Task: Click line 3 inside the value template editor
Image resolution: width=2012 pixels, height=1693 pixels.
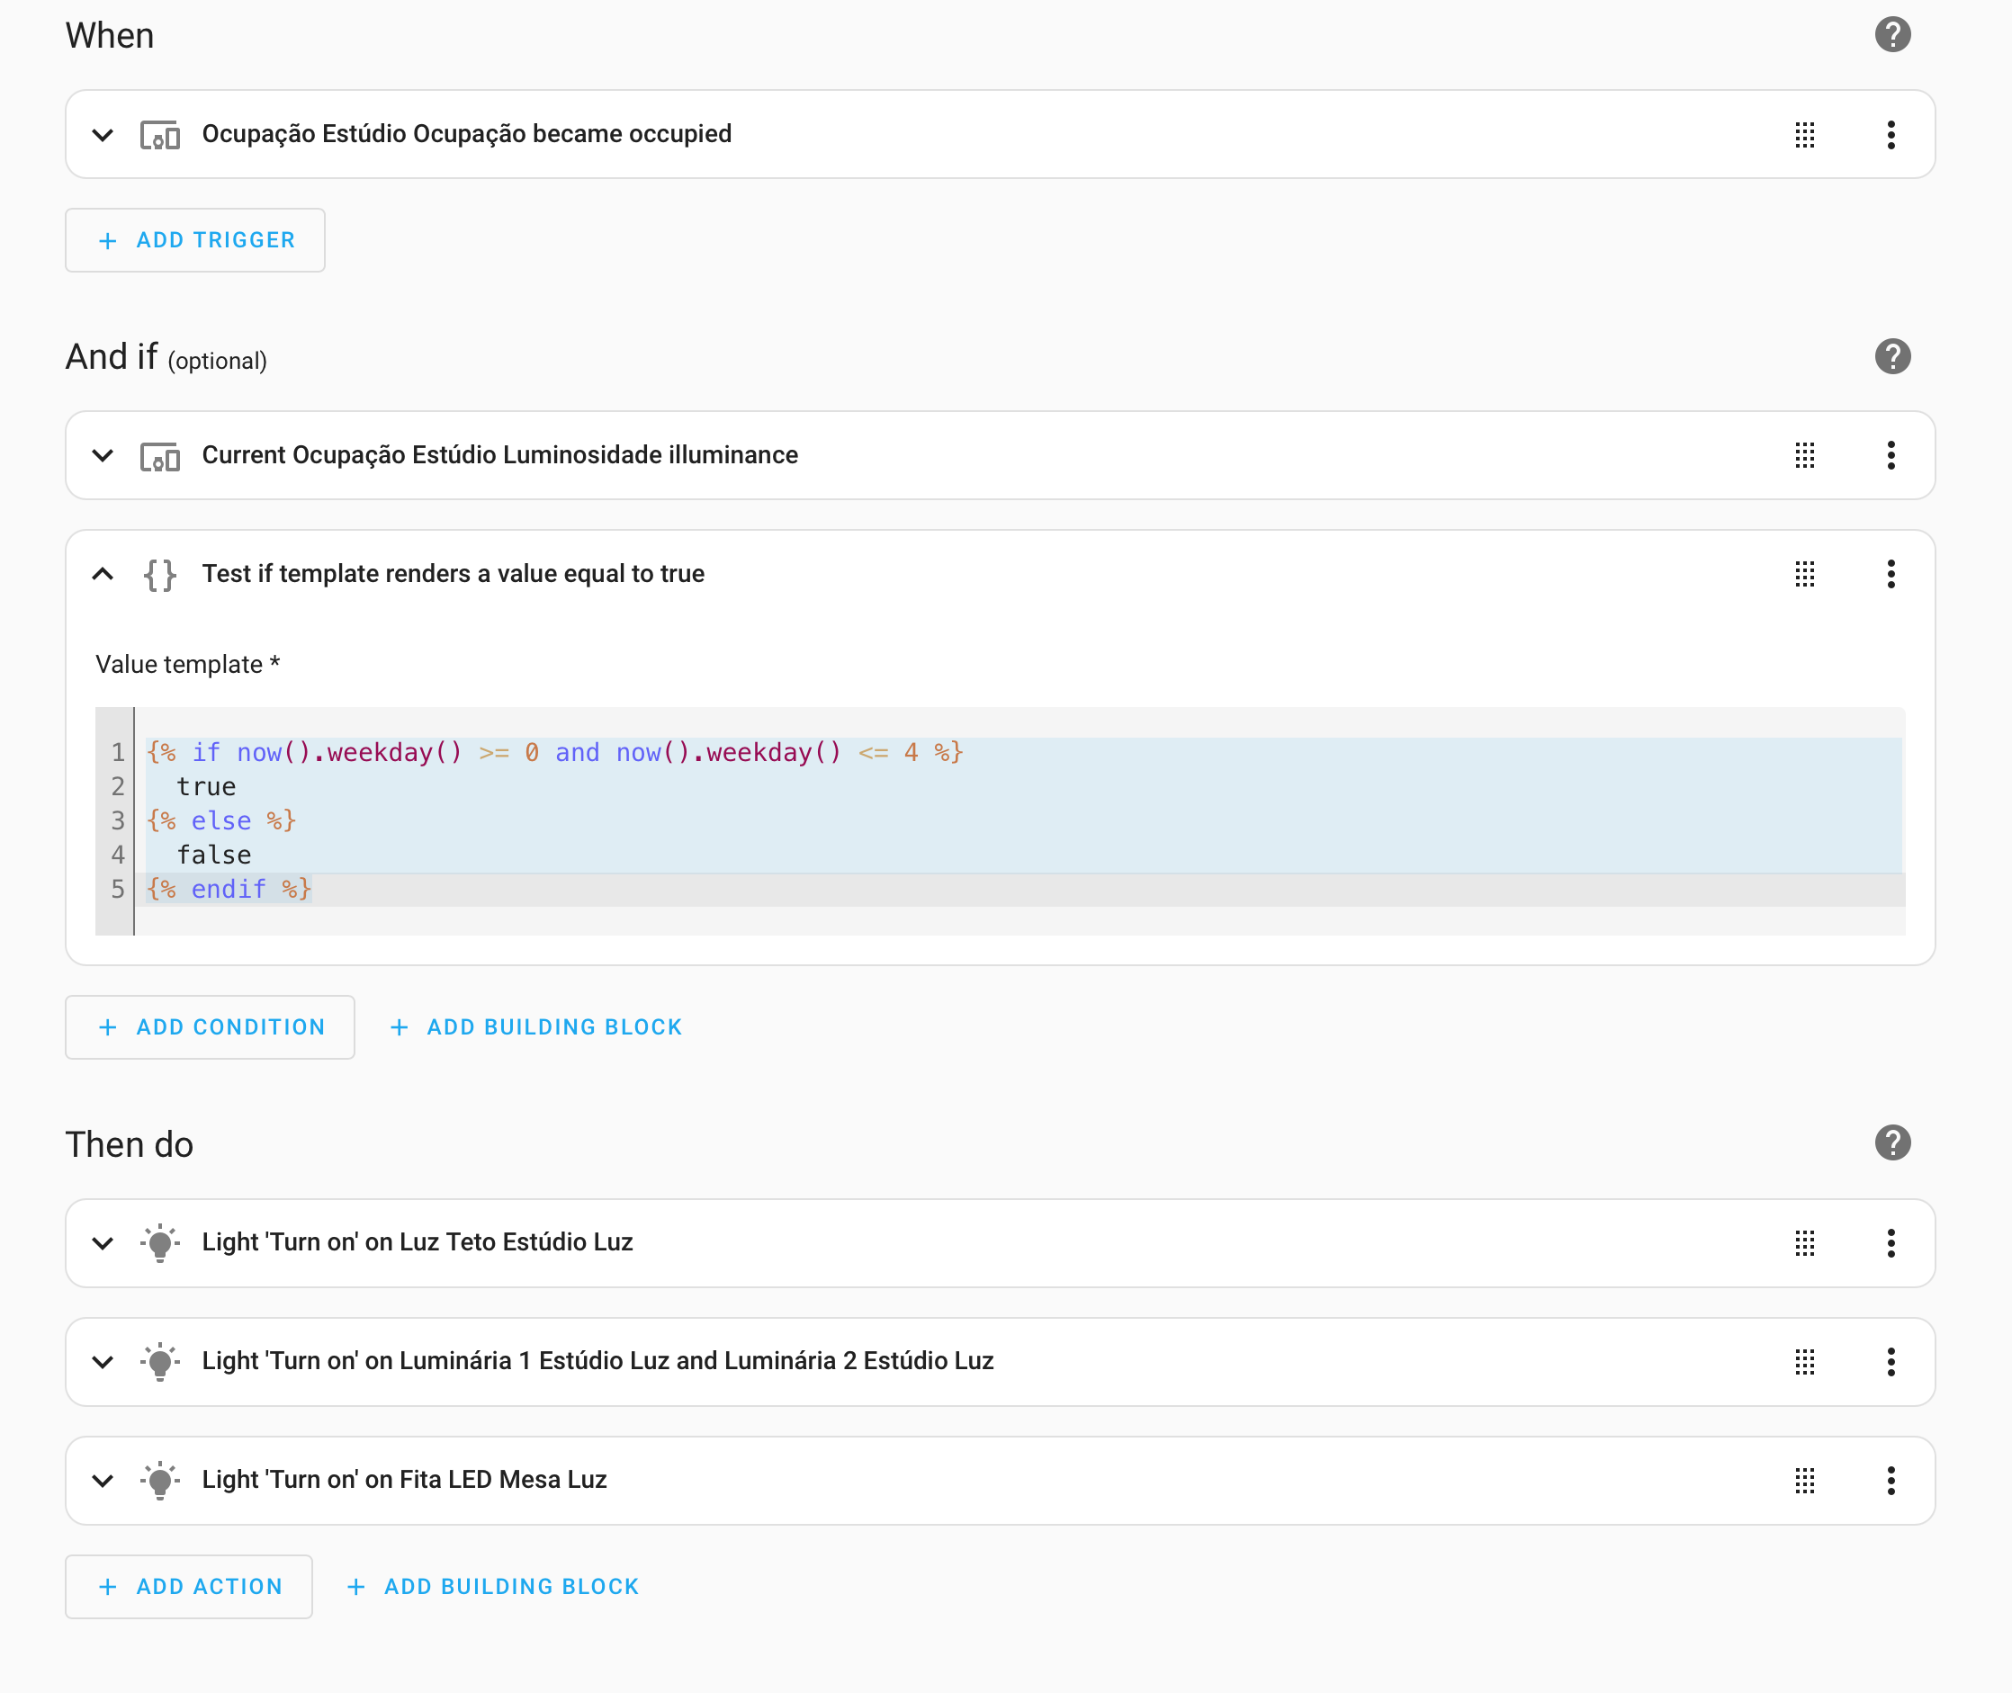Action: point(220,820)
